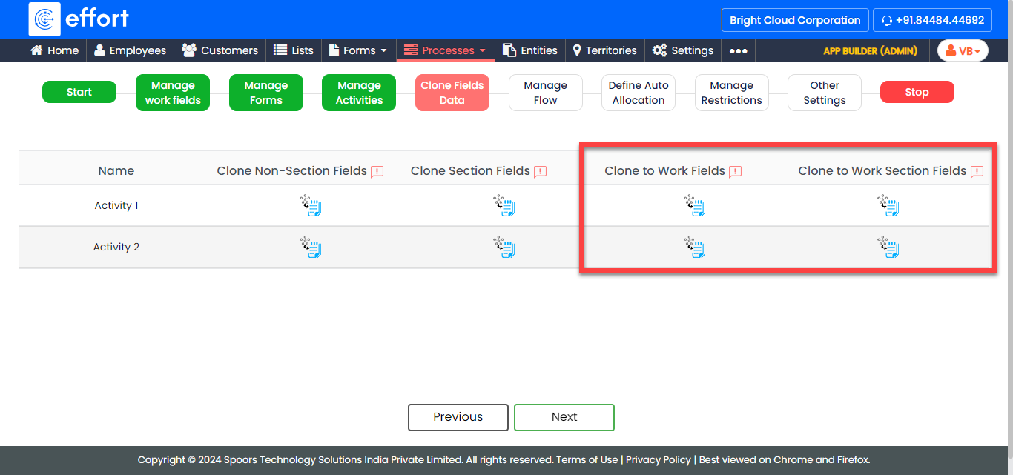Click the effort logo icon

coord(44,19)
